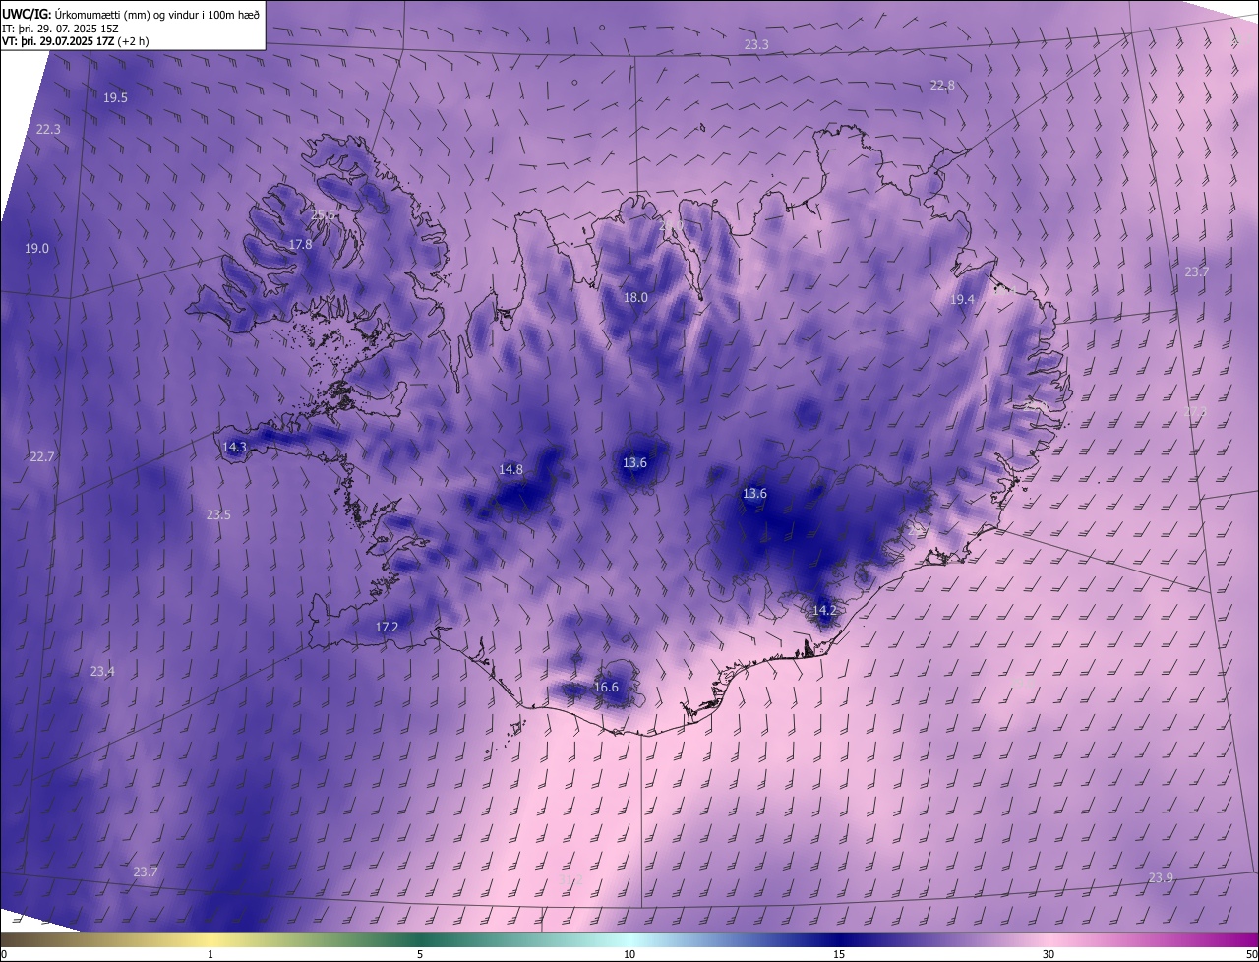Click the 19.5 value label on the map
This screenshot has height=962, width=1259.
point(115,97)
